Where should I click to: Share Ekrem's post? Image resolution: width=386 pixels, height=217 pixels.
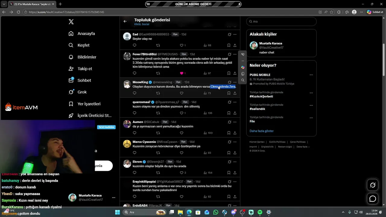point(235,173)
